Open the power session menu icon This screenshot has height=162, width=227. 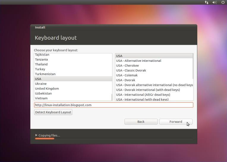click(223, 2)
